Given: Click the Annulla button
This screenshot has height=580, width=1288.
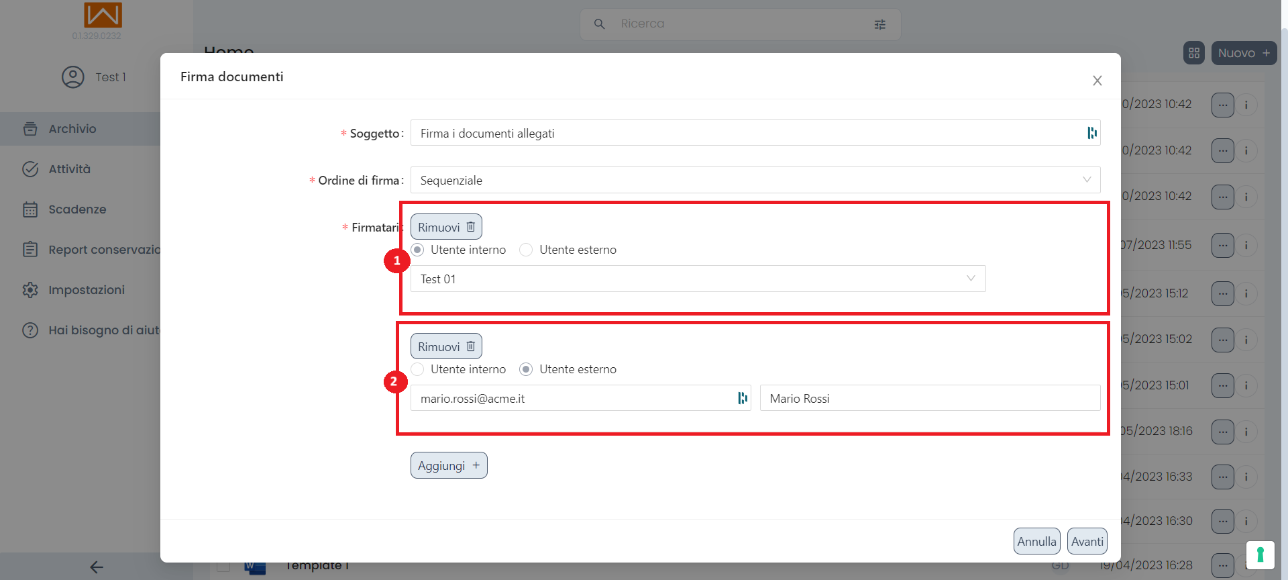Looking at the screenshot, I should point(1036,541).
